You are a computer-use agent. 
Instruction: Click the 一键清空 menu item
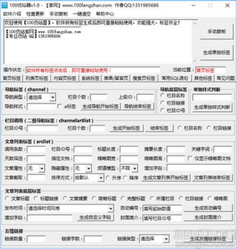[x=82, y=14]
